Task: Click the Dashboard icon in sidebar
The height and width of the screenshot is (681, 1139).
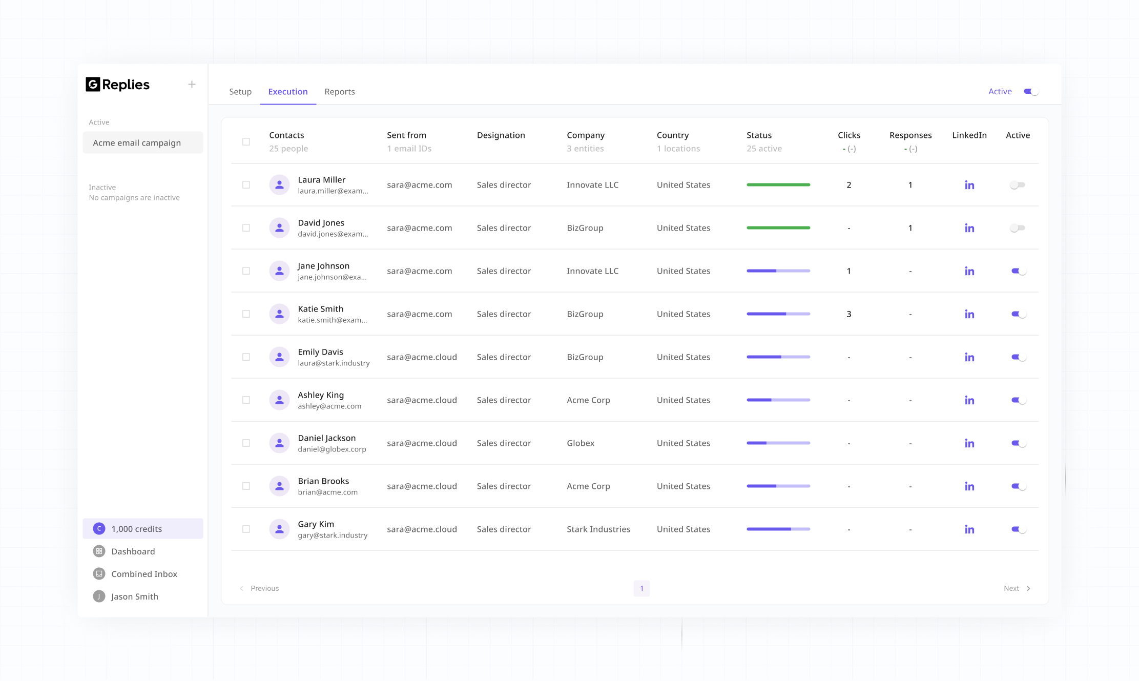Action: [99, 551]
